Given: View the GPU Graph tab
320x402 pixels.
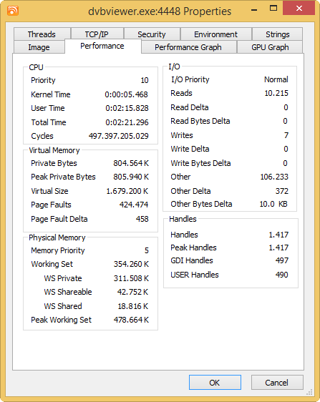Looking at the screenshot, I should [270, 47].
